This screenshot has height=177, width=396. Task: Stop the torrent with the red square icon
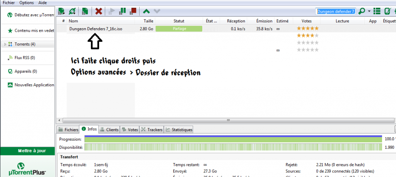coord(133,11)
